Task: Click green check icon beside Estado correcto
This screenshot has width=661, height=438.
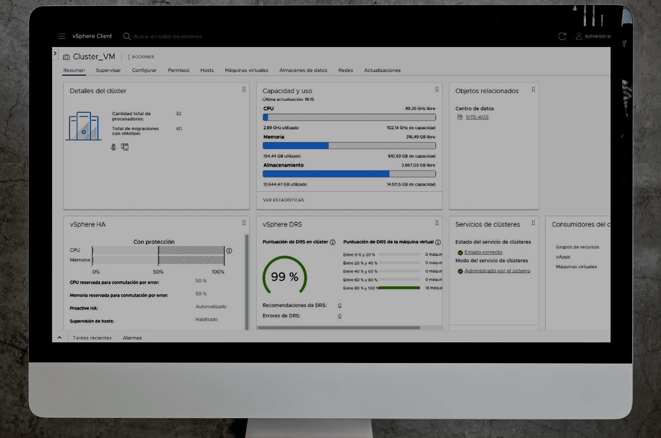Action: [x=460, y=253]
